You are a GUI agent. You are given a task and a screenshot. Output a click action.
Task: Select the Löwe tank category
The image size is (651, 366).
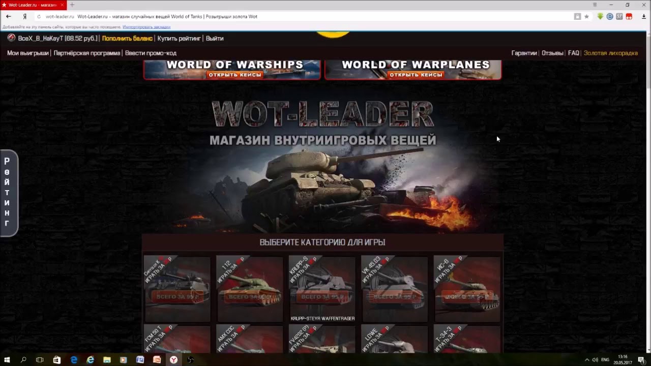[x=394, y=339]
